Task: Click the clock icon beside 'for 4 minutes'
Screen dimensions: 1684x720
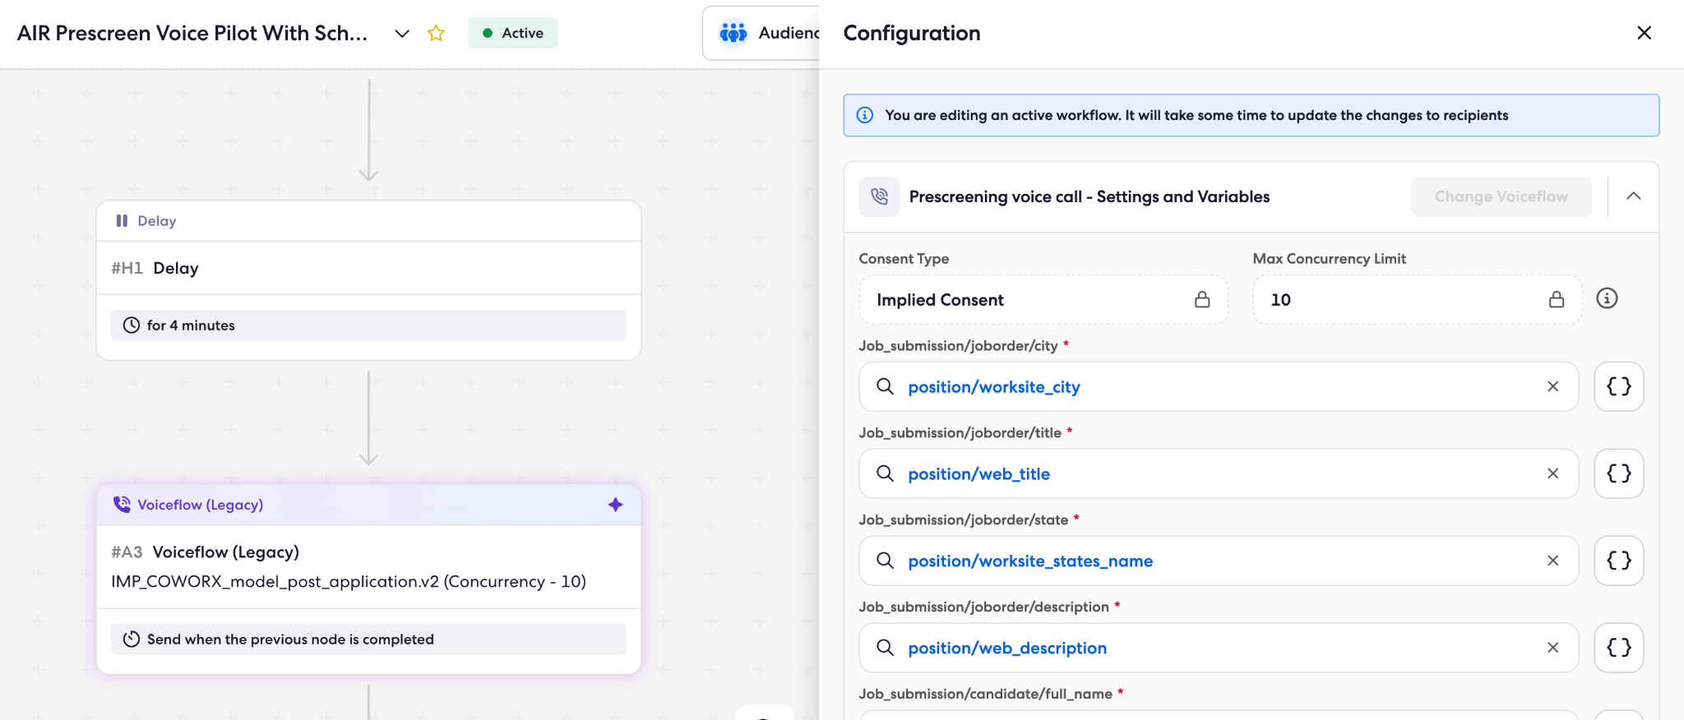Action: coord(132,325)
